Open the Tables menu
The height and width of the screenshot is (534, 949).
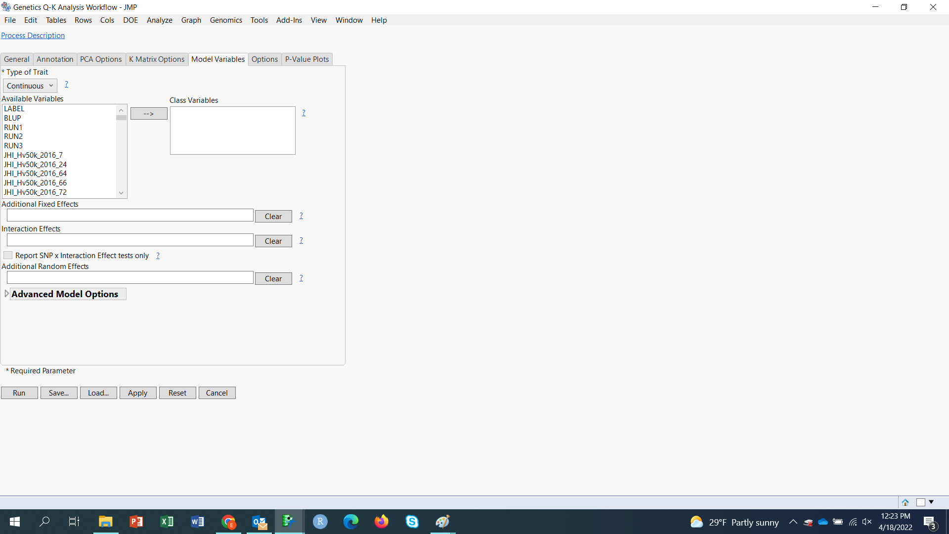pos(56,20)
